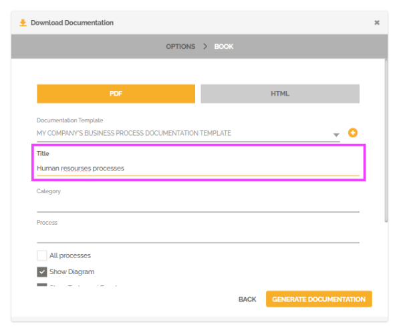Click the 'Documentation Template' label

[x=70, y=120]
